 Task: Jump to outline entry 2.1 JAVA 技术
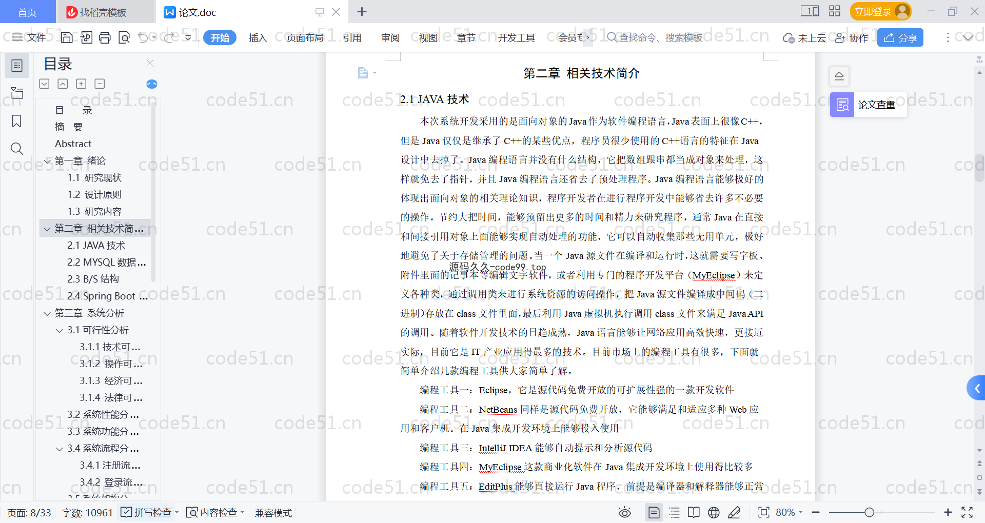click(x=96, y=245)
